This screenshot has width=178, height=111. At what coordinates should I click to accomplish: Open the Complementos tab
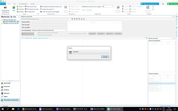23,4
